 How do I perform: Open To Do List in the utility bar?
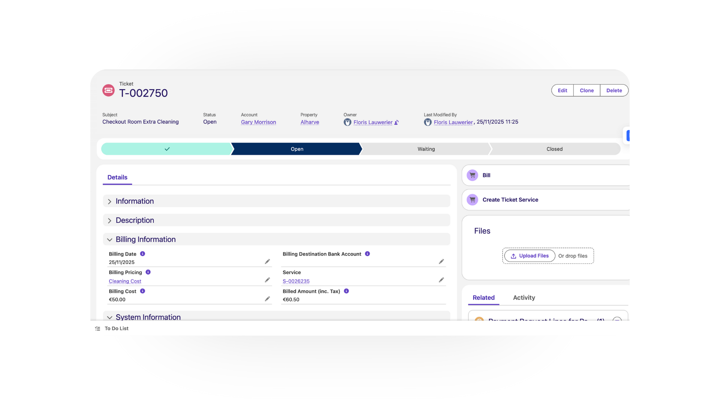click(x=116, y=328)
